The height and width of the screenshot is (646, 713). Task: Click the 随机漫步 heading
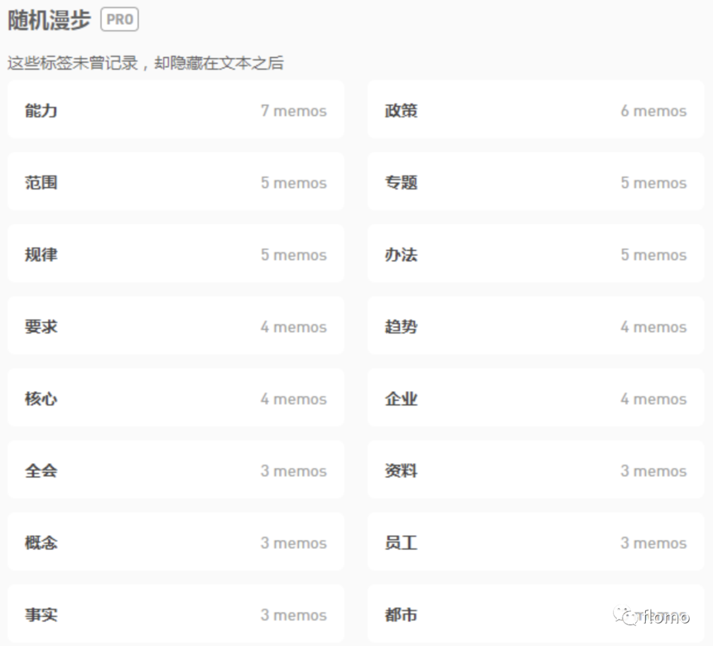pos(49,20)
